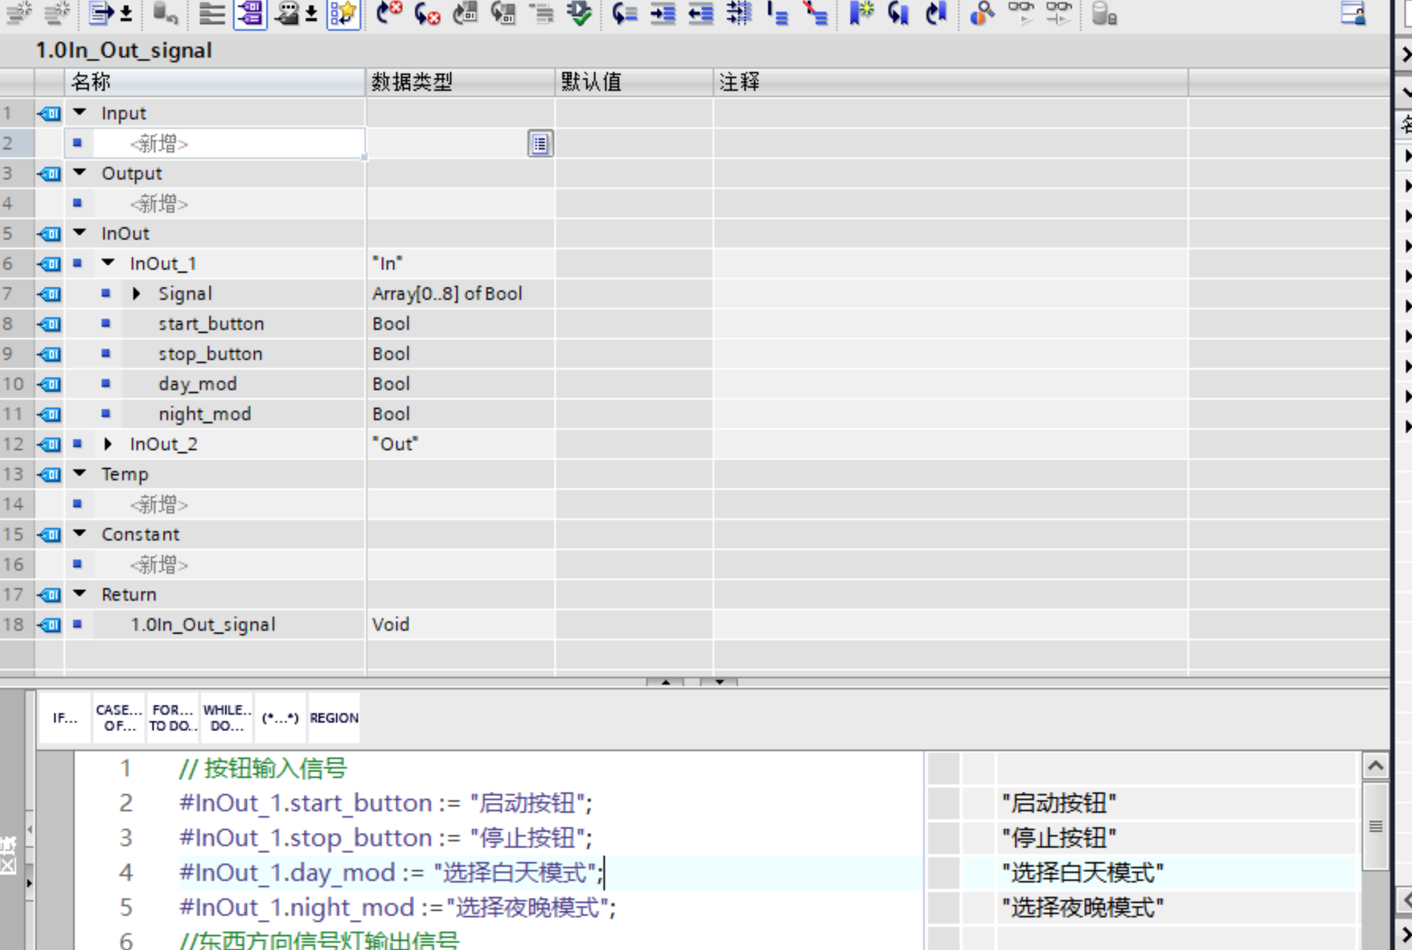Toggle the favorites display star icon
The width and height of the screenshot is (1412, 950).
tap(343, 13)
